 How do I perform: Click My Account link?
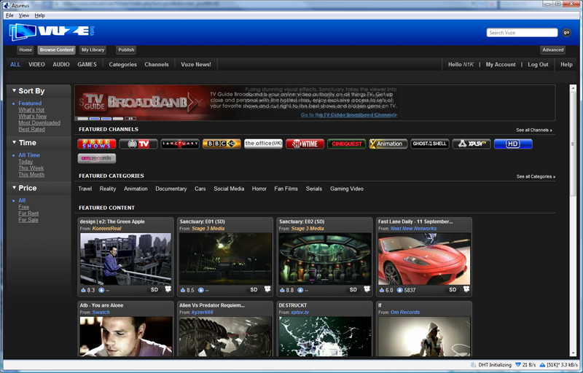click(x=501, y=64)
